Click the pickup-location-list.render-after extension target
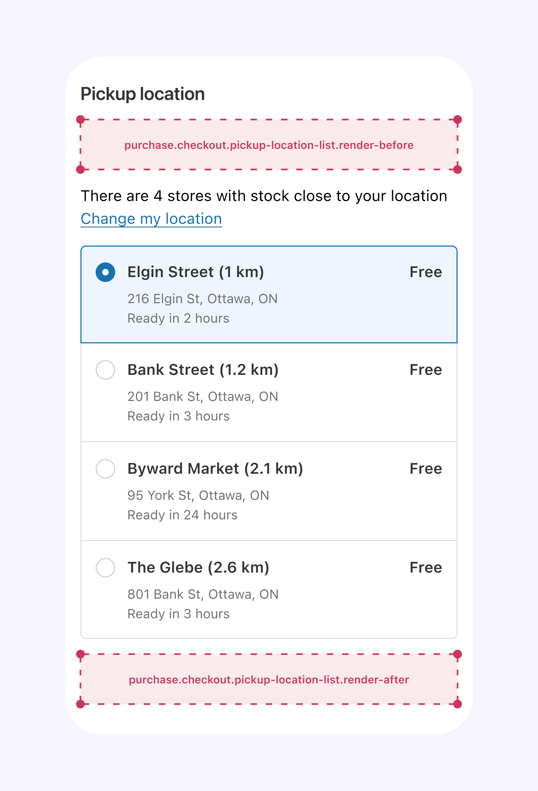 pyautogui.click(x=269, y=679)
